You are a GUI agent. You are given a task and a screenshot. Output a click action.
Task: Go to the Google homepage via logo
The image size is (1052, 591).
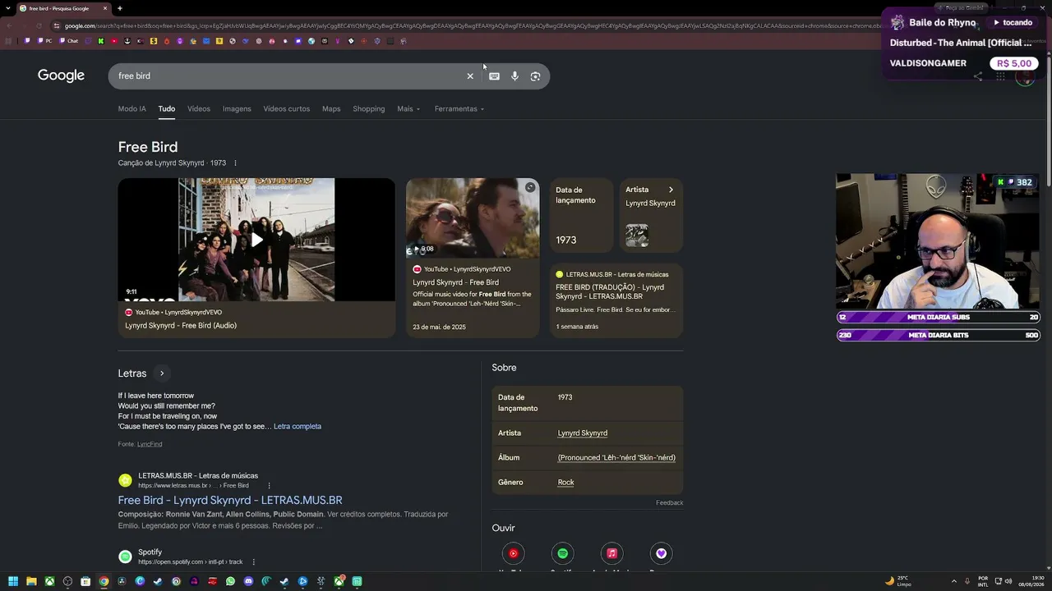coord(61,76)
